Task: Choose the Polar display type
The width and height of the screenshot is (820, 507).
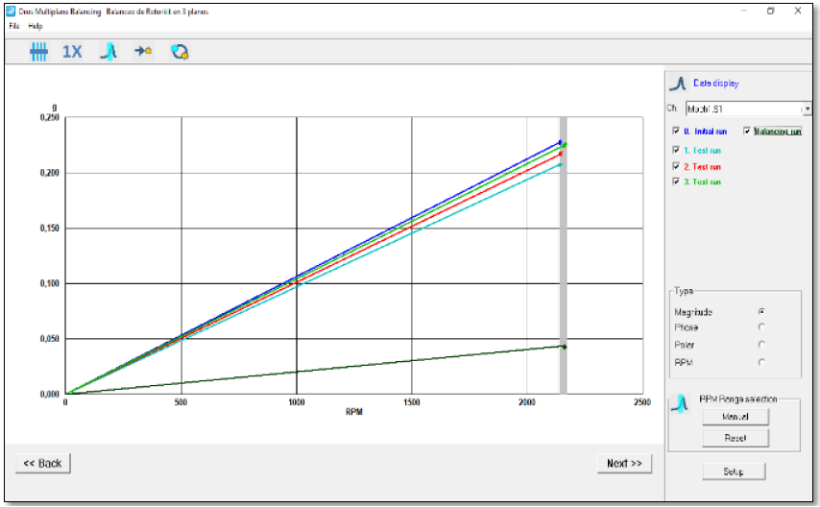Action: point(761,345)
